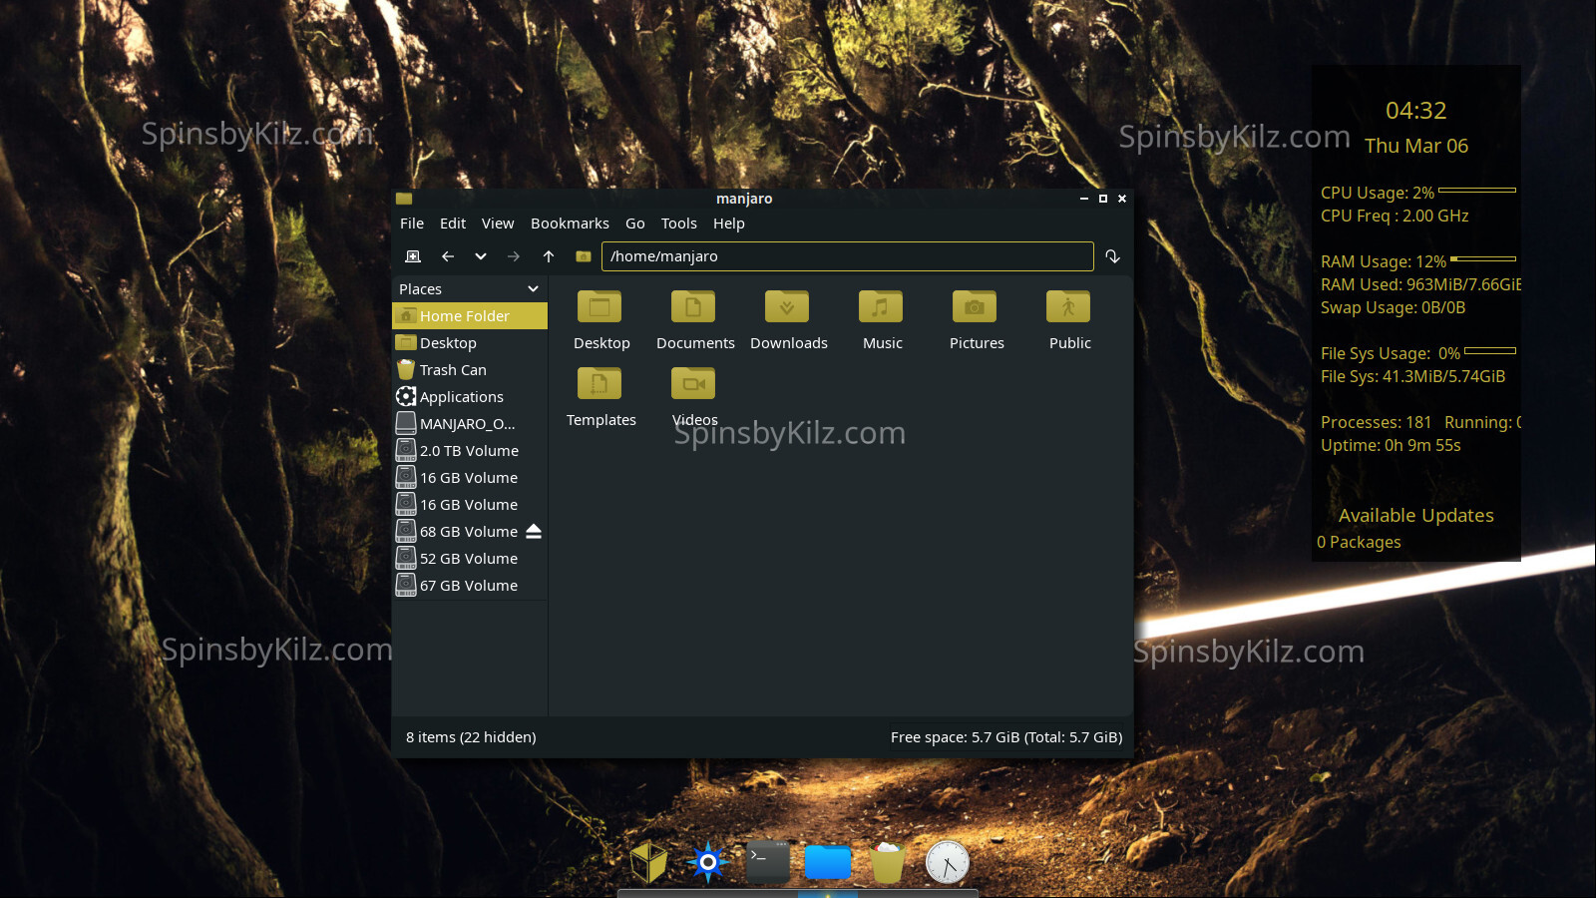Open the Help menu

click(x=729, y=224)
